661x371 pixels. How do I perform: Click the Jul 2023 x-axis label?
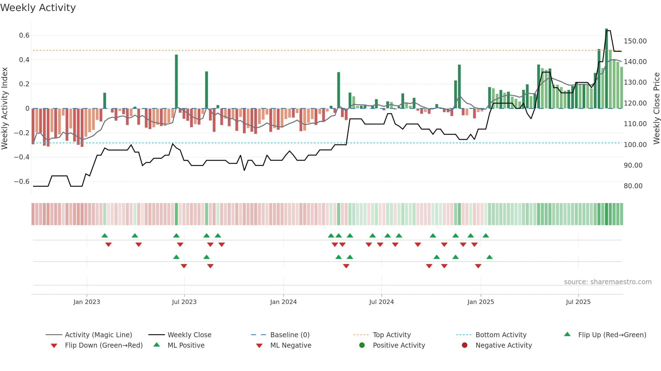[x=184, y=302]
